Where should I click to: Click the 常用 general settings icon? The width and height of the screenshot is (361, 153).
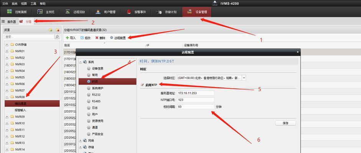coord(89,75)
